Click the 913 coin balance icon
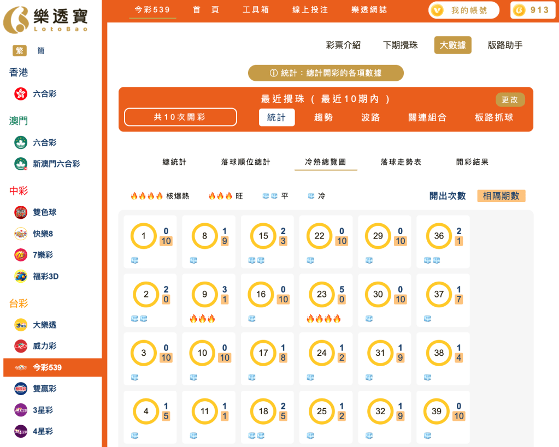Screen dimensions: 559x447 click(x=519, y=9)
